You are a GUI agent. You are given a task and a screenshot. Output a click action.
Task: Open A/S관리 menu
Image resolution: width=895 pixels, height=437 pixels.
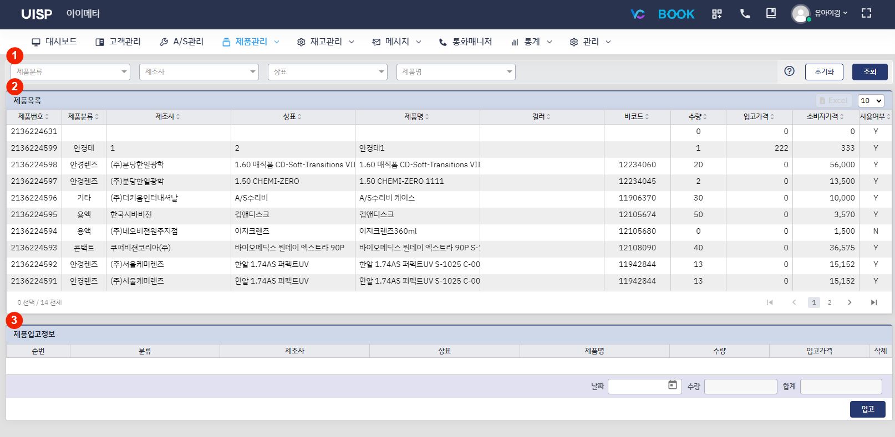181,42
